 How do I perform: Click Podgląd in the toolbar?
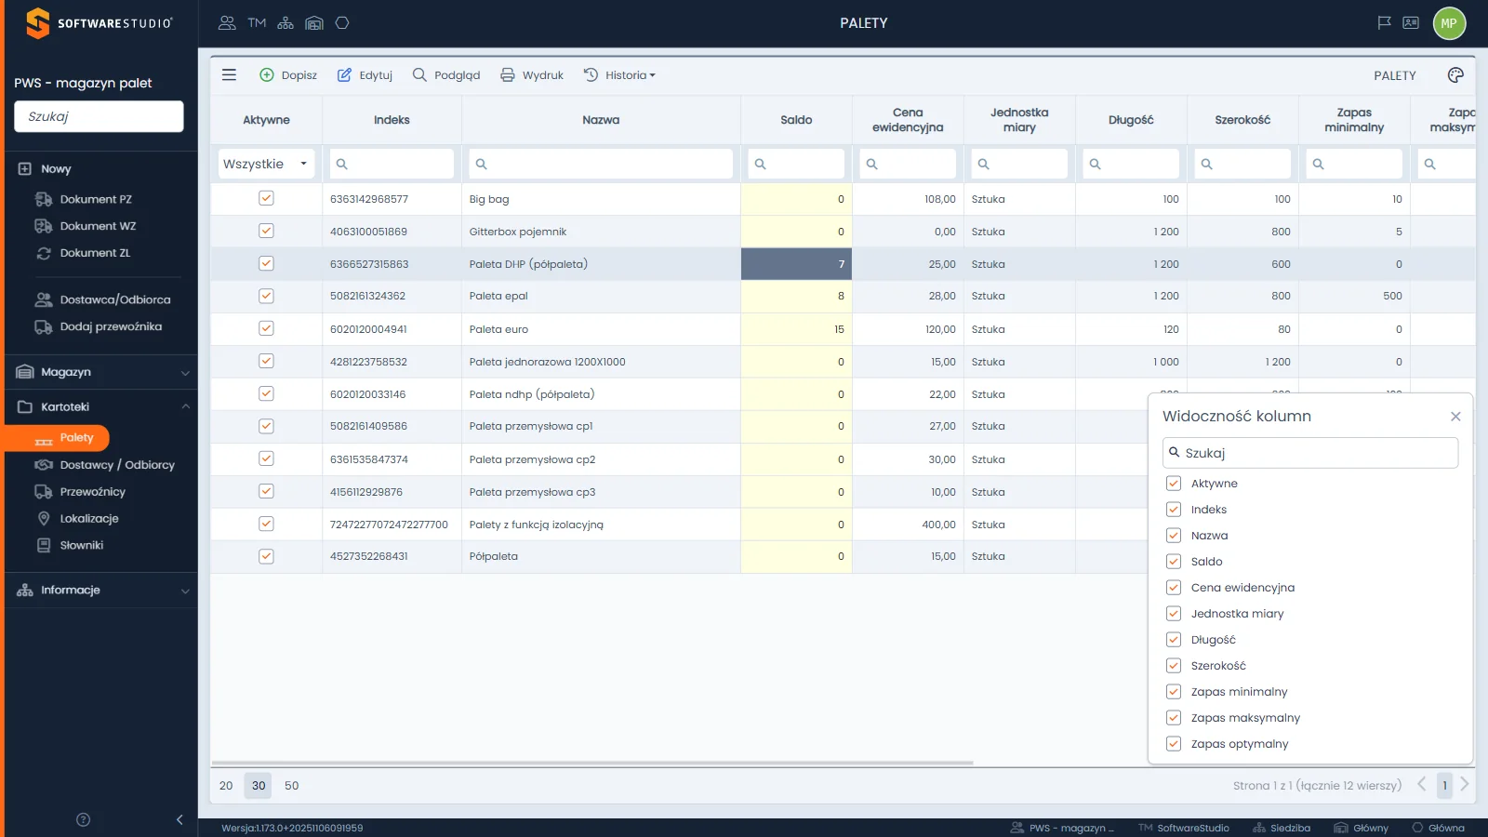point(446,75)
